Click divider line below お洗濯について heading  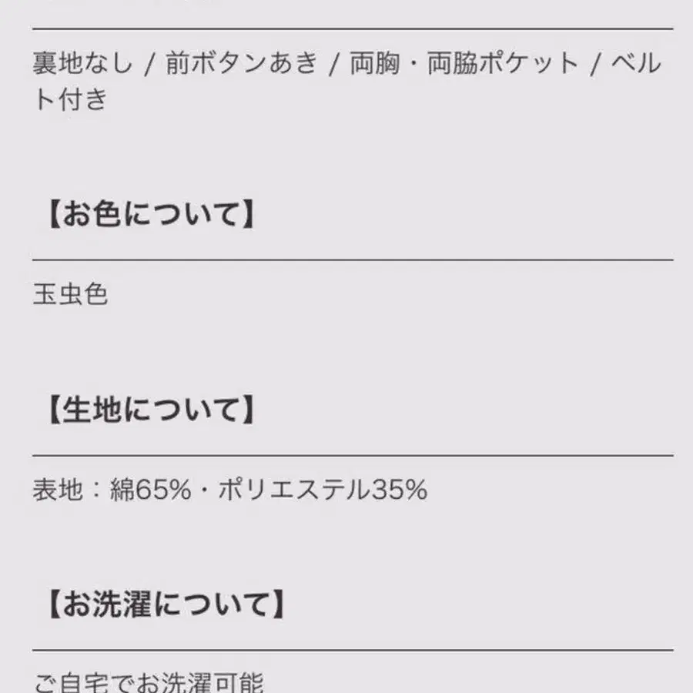click(353, 650)
